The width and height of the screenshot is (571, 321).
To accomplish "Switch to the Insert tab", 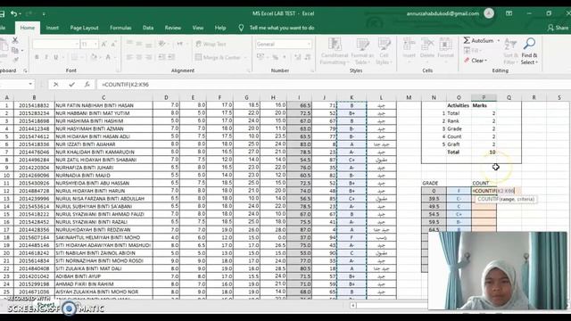I will point(53,28).
